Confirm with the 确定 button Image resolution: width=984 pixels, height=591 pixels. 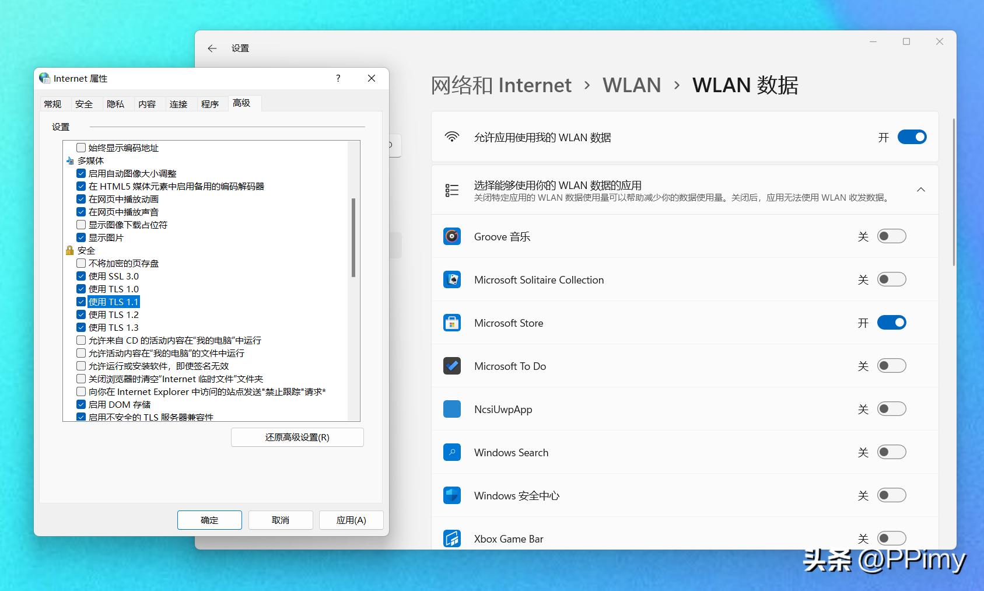pos(209,520)
